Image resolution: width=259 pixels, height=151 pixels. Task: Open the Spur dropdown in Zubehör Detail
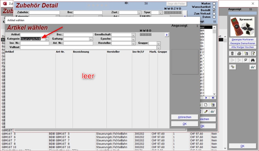tap(161, 13)
